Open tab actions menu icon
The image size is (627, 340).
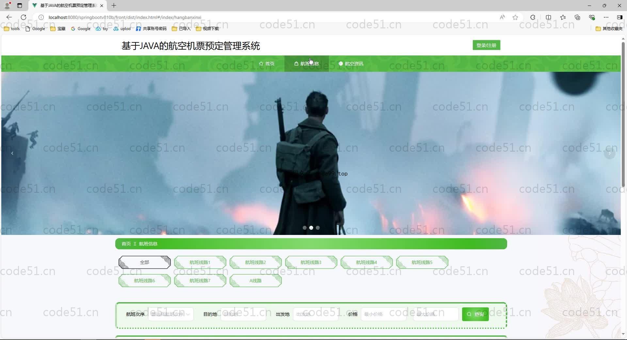point(20,6)
